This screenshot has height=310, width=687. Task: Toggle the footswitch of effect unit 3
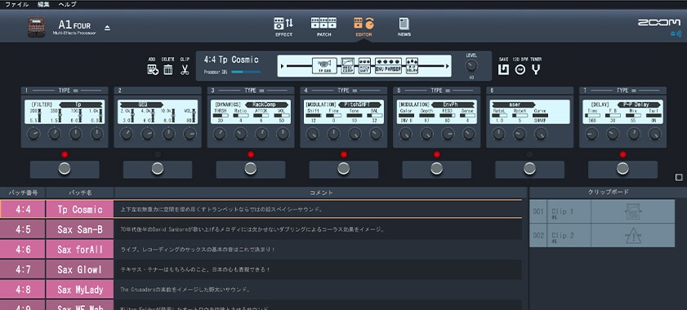[x=251, y=169]
